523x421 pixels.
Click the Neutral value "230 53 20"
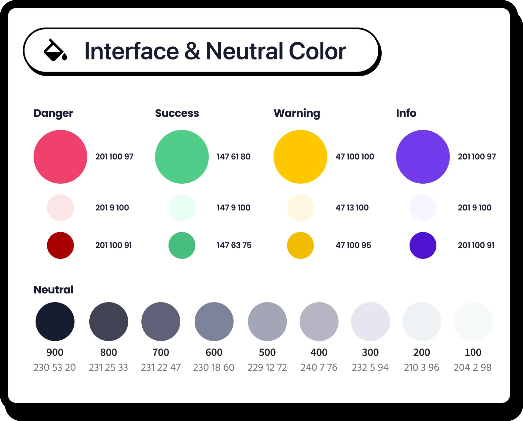(55, 368)
